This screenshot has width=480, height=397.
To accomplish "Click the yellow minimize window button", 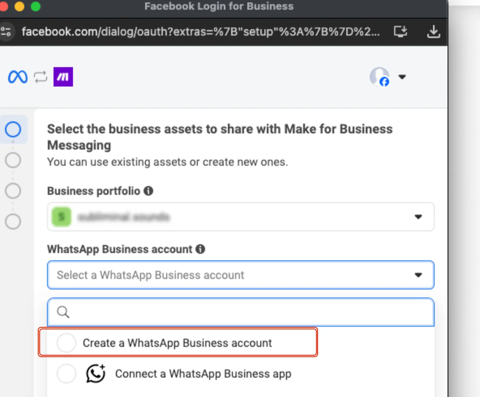I will [19, 6].
